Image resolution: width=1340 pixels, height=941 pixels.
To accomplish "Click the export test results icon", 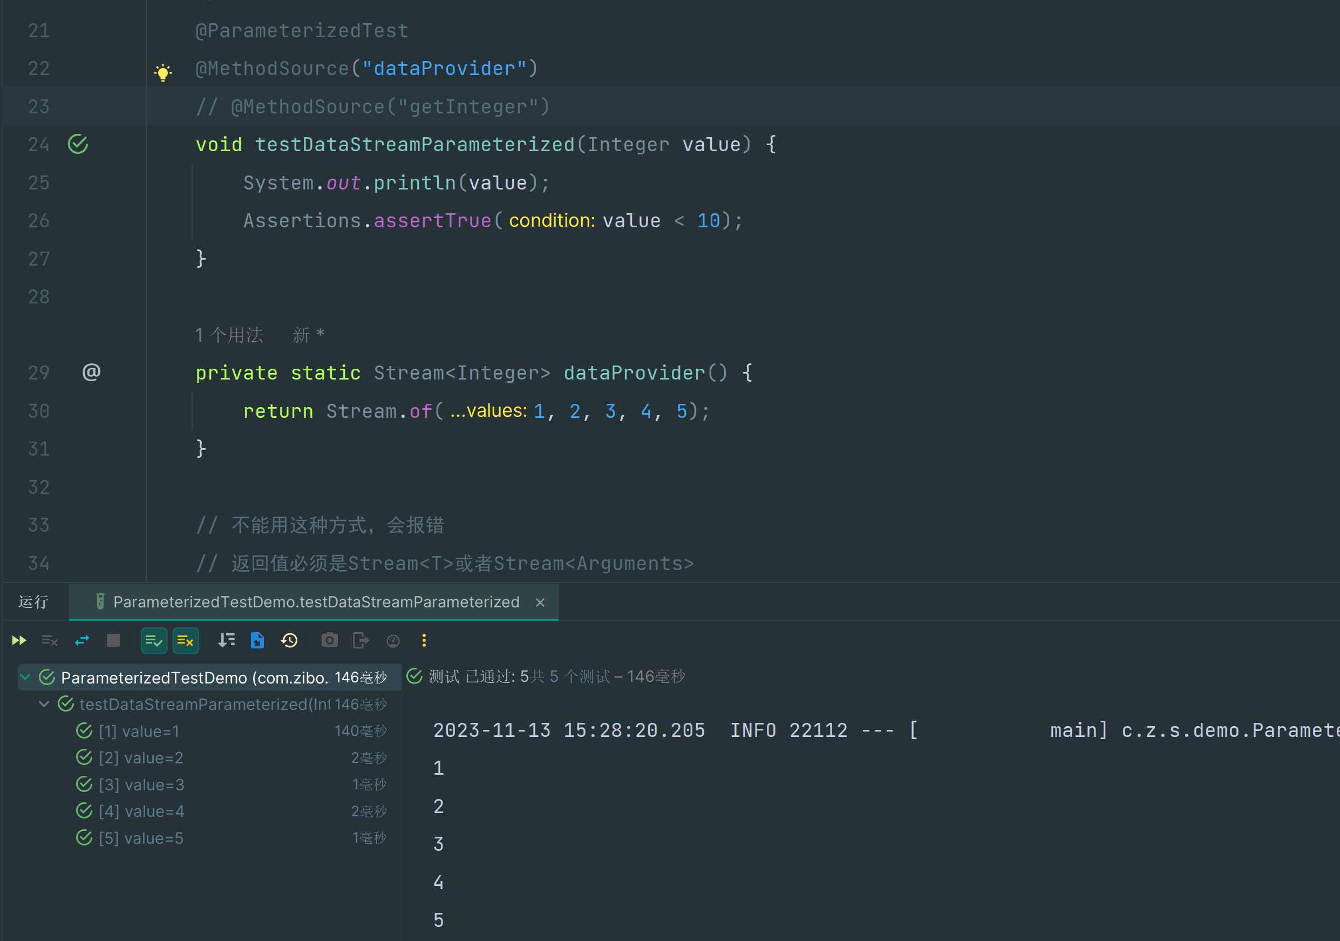I will [360, 641].
